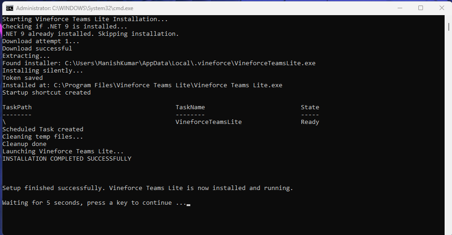Click the window title 'Administrator: C:\WINDOWS\System32\cmd.exe'

point(75,8)
